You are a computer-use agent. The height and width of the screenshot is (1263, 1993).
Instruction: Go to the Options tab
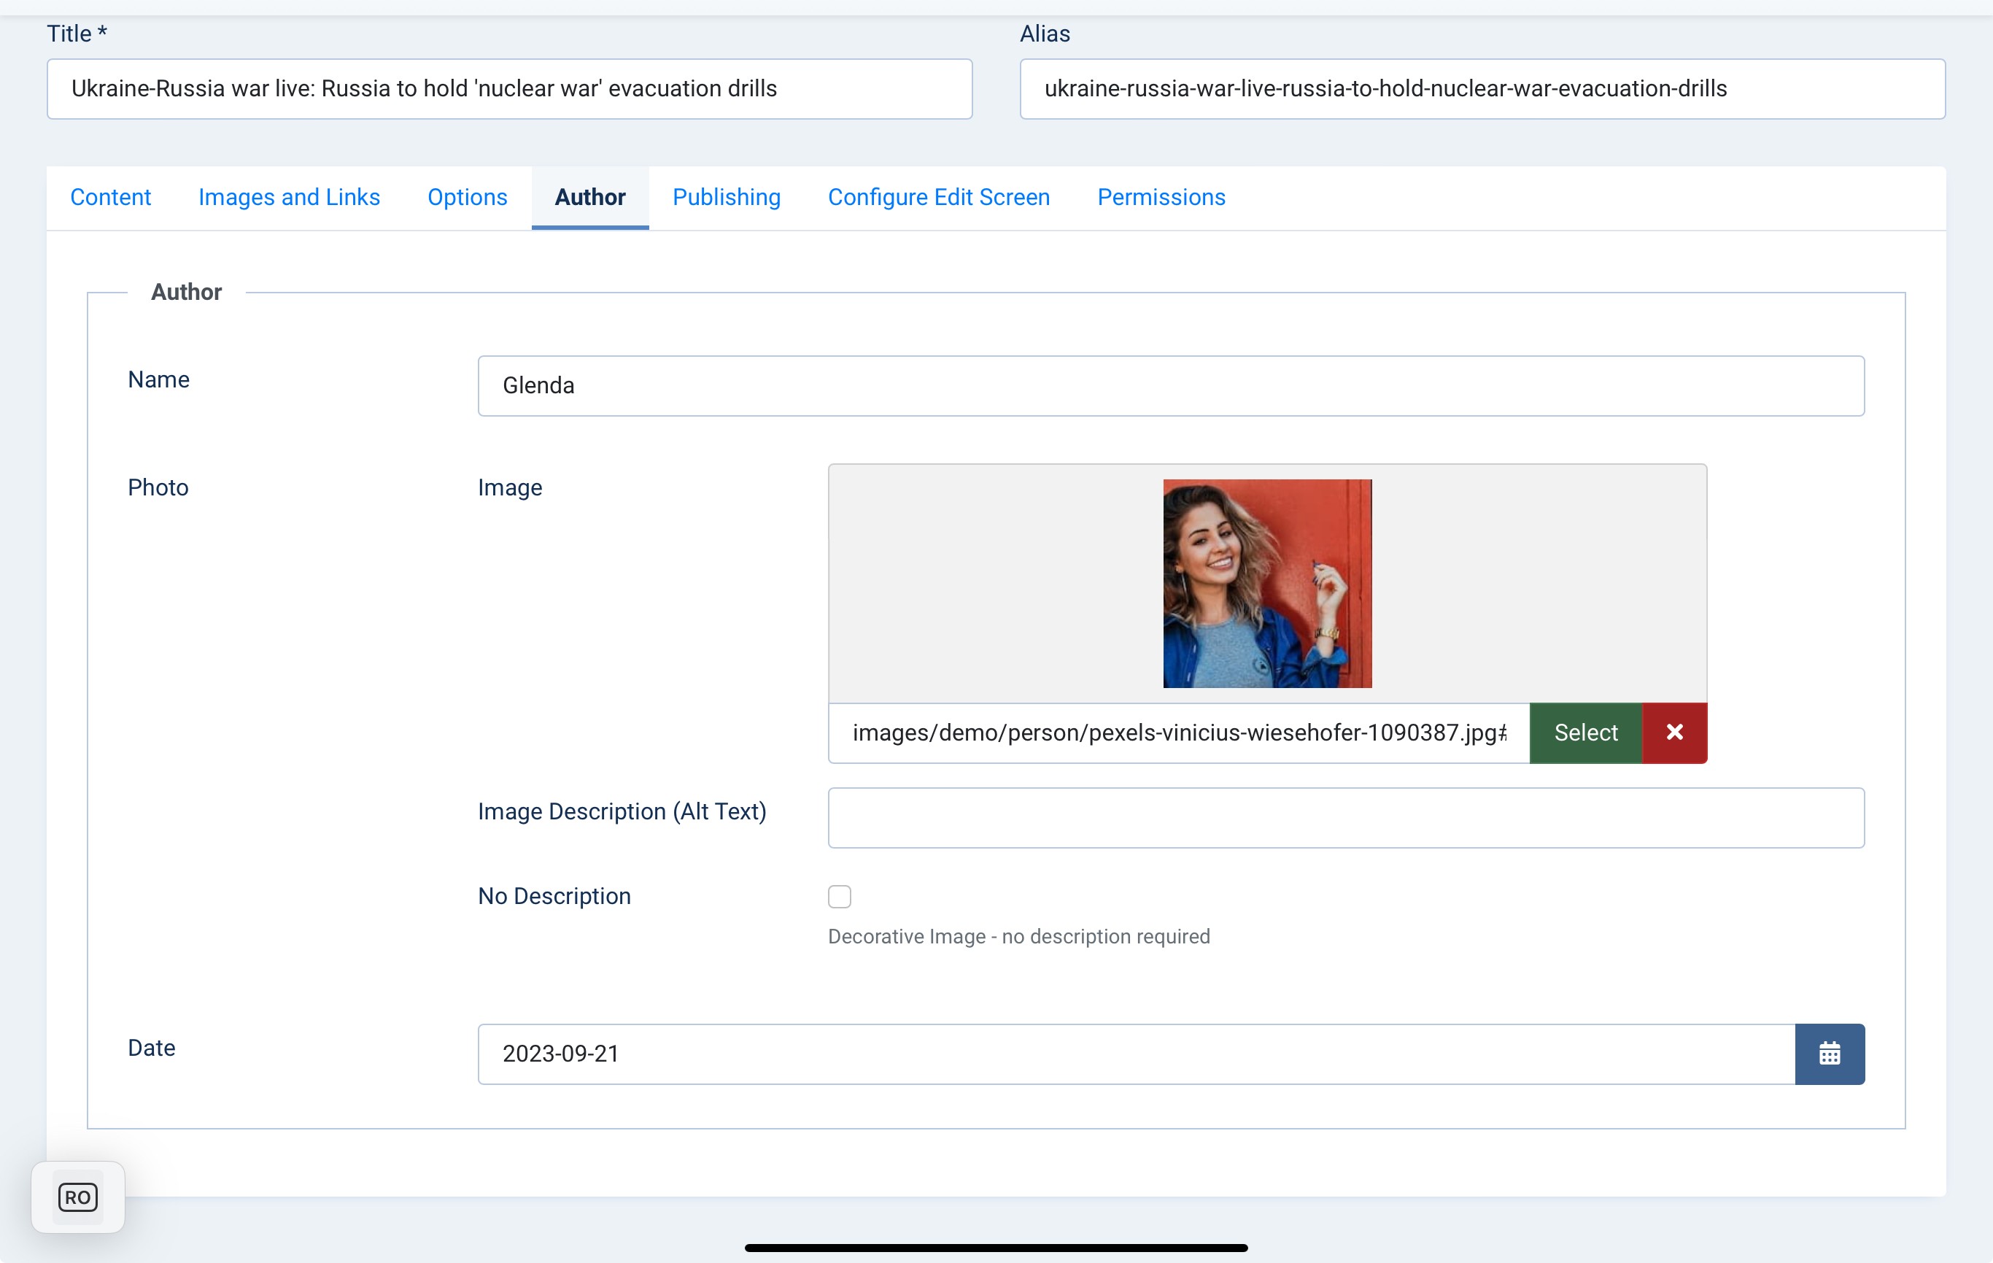point(467,197)
